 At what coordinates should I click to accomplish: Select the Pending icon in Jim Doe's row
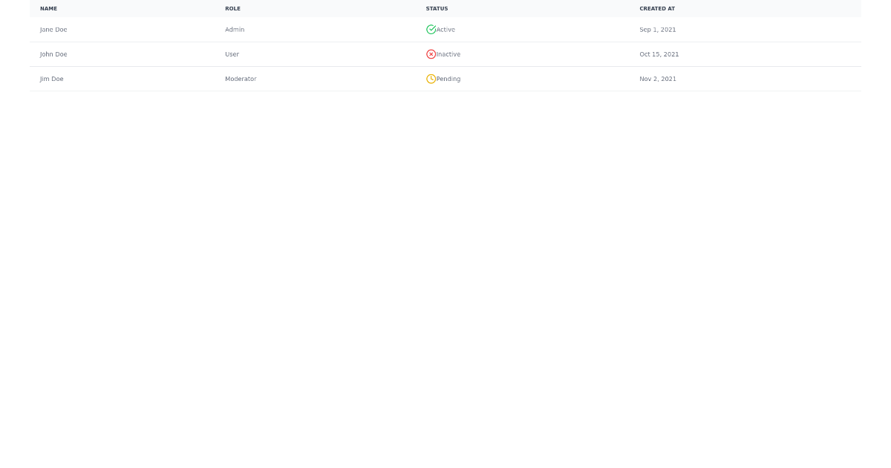tap(431, 79)
